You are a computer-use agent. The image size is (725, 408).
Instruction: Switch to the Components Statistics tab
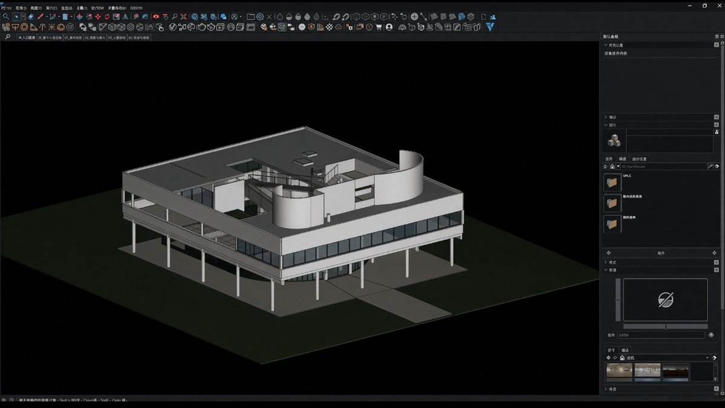pyautogui.click(x=640, y=158)
